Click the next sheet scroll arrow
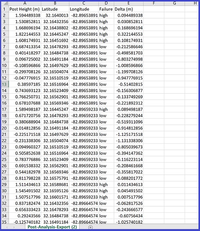The width and height of the screenshot is (200, 231). [x=14, y=227]
